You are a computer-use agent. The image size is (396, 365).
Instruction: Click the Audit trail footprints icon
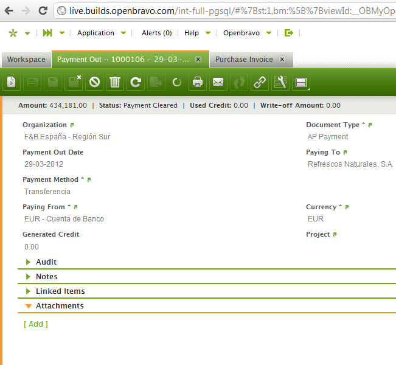[x=239, y=82]
